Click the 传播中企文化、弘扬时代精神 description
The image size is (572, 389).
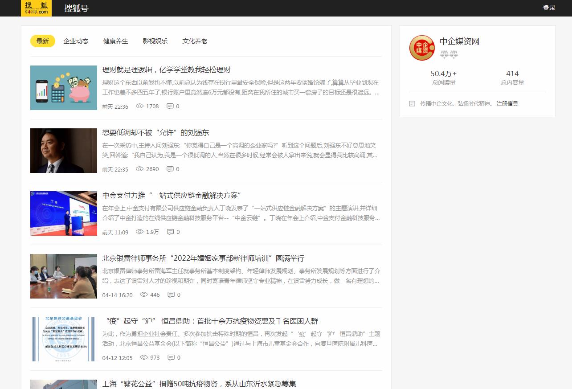click(x=457, y=103)
